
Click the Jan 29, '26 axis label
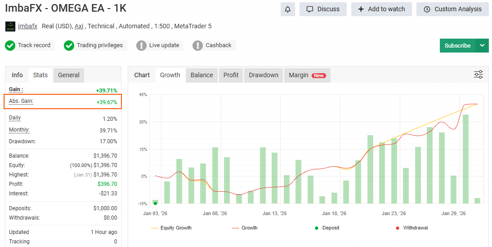[454, 213]
